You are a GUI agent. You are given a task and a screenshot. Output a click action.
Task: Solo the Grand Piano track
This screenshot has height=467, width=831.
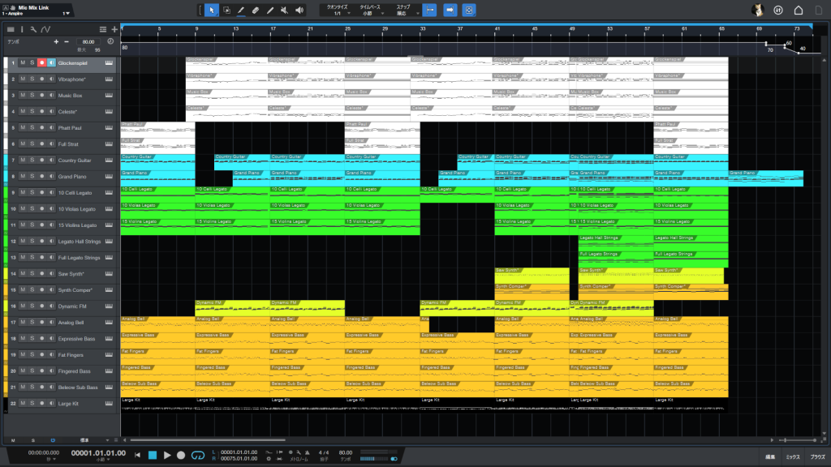pyautogui.click(x=32, y=176)
